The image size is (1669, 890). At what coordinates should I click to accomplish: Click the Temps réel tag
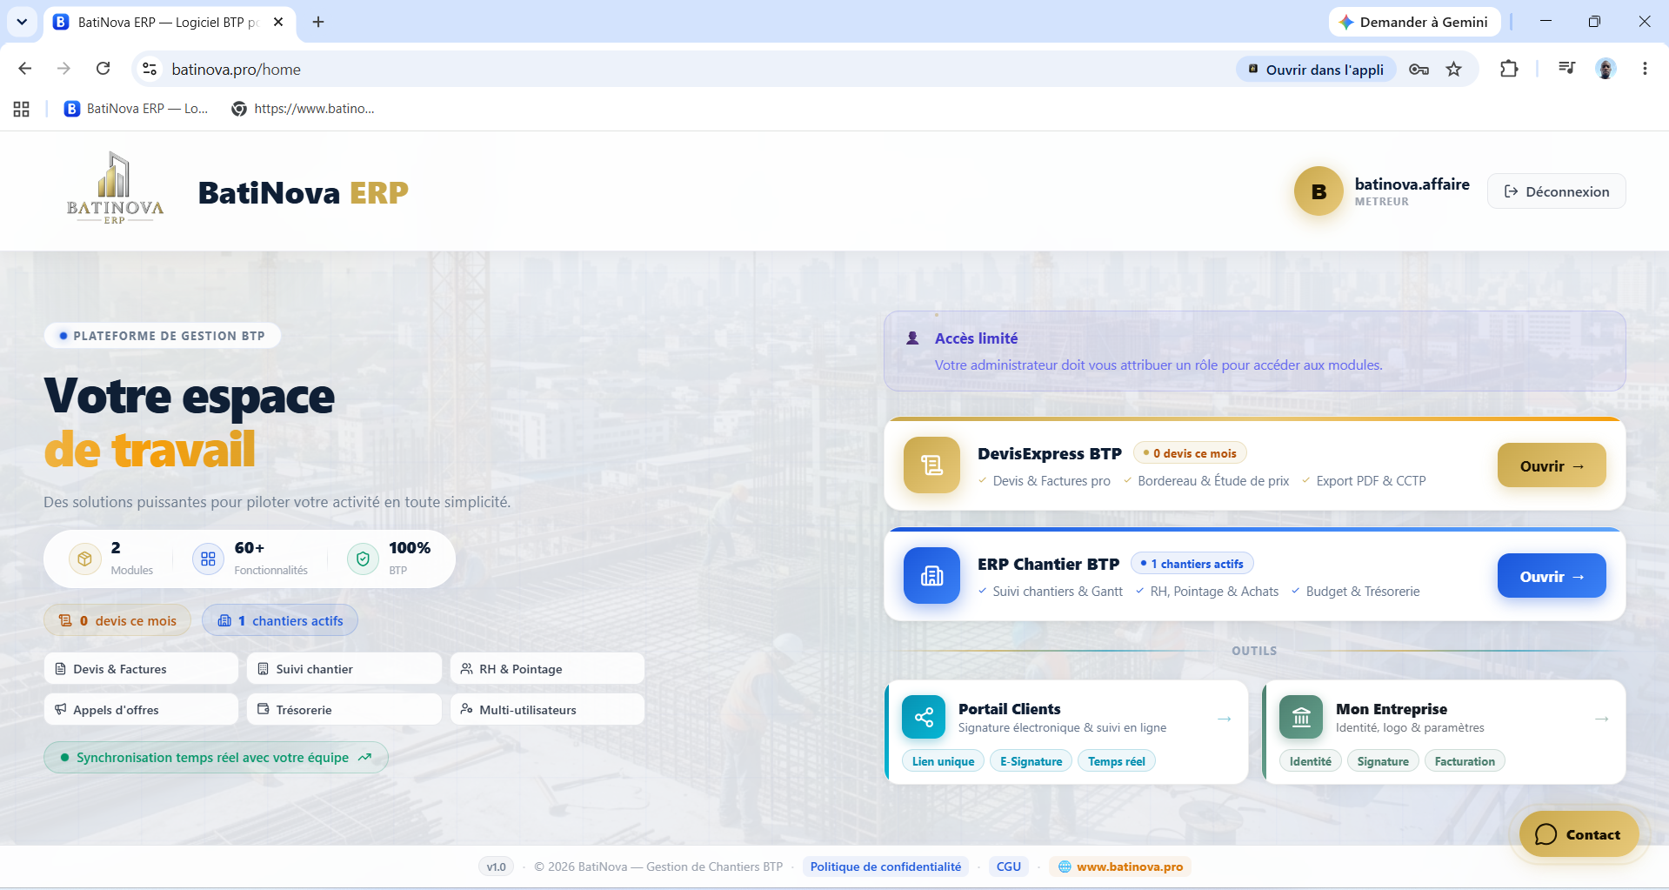coord(1116,761)
